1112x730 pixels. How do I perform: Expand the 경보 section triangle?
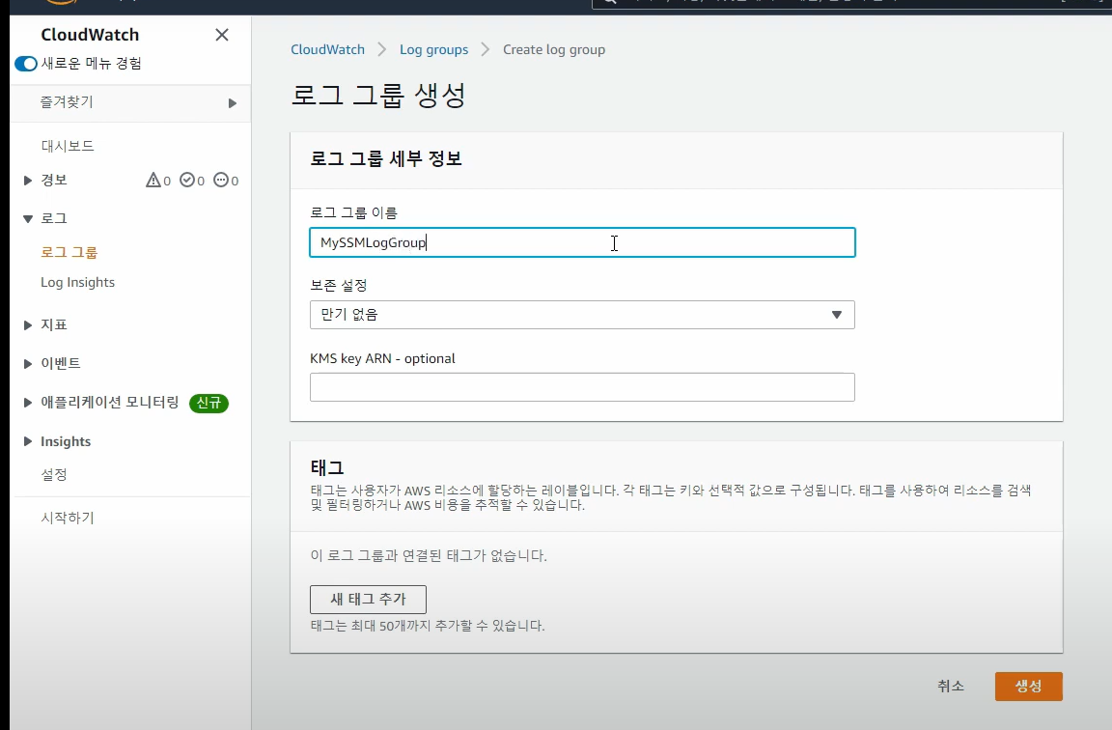click(x=28, y=181)
